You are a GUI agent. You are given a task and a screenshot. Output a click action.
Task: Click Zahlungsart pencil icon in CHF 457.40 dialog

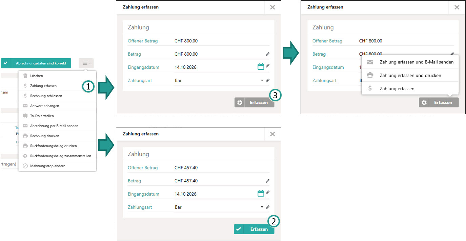268,207
